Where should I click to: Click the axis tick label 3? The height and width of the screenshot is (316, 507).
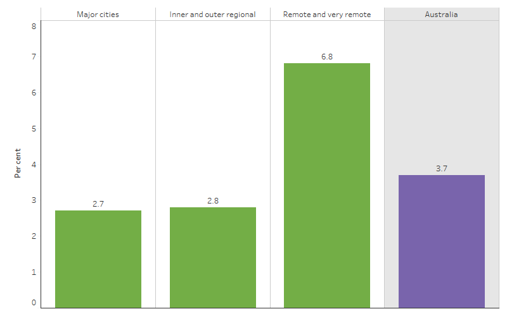tap(34, 200)
